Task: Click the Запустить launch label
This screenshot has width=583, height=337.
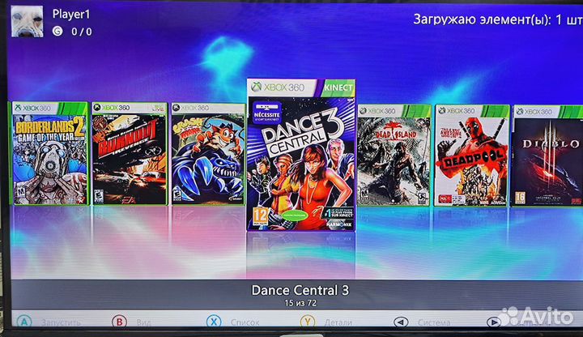Action: coord(61,322)
